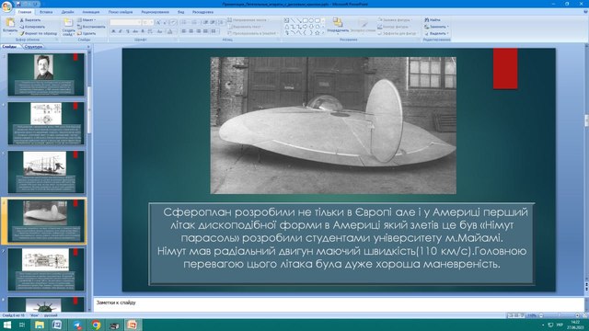Switch to the Вставка ribbon tab
Viewport: 589px width, 331px height.
point(46,12)
